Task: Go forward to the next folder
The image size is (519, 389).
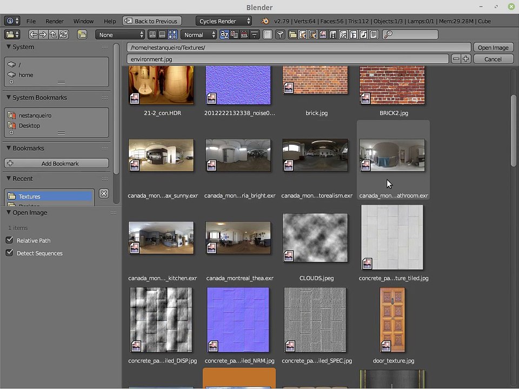Action: click(43, 35)
